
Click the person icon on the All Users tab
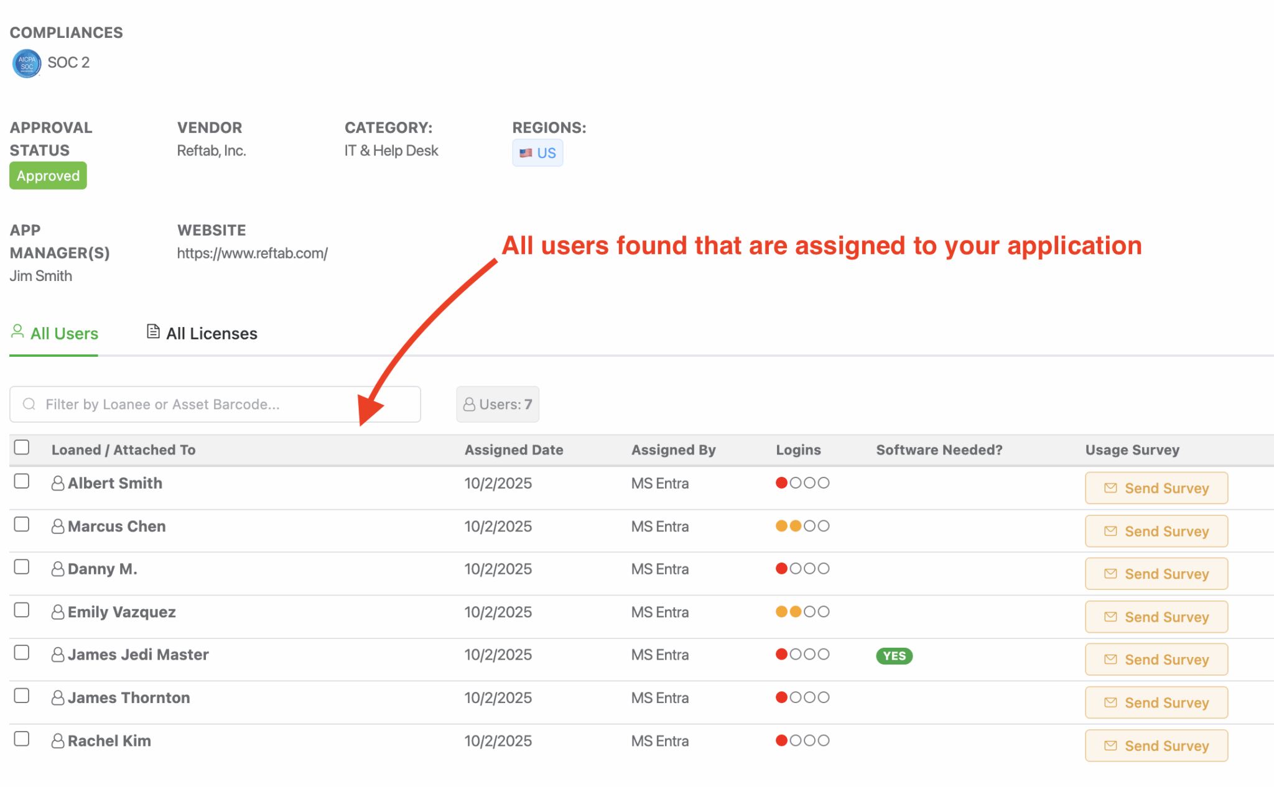pos(17,331)
